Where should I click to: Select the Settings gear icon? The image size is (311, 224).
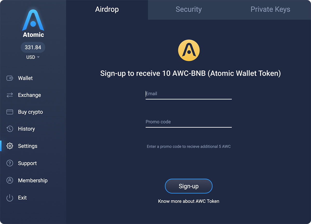pos(10,146)
